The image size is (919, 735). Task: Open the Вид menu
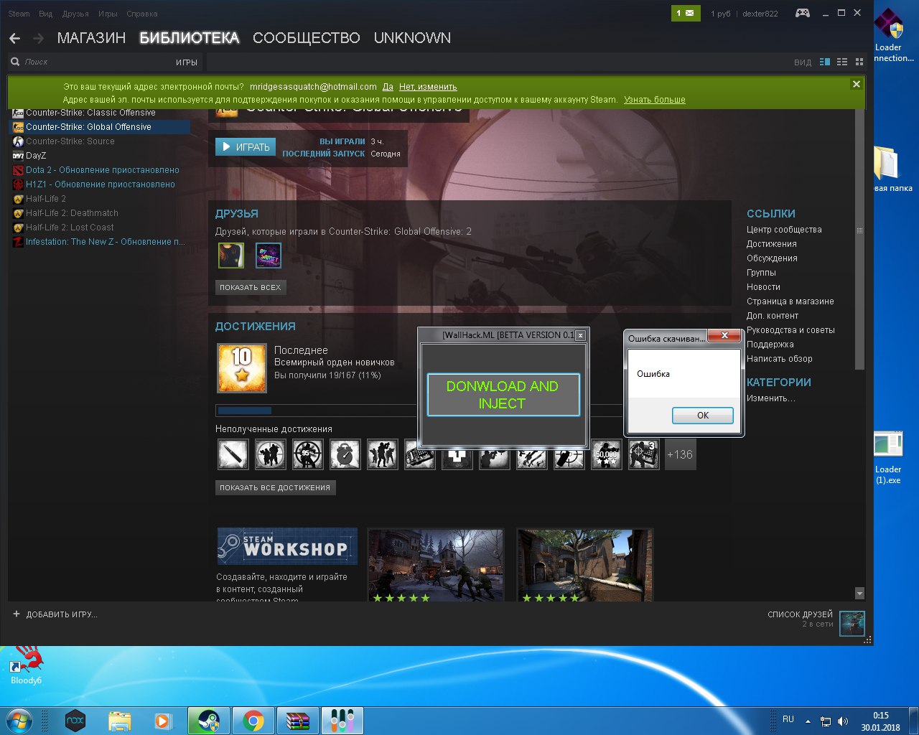click(46, 14)
